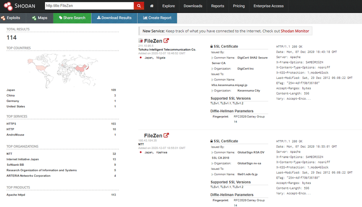Select GlobalSign nv-sa organization text
The image size is (362, 207).
point(249,164)
